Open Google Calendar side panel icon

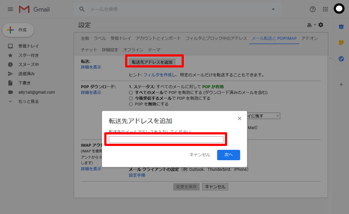341,27
